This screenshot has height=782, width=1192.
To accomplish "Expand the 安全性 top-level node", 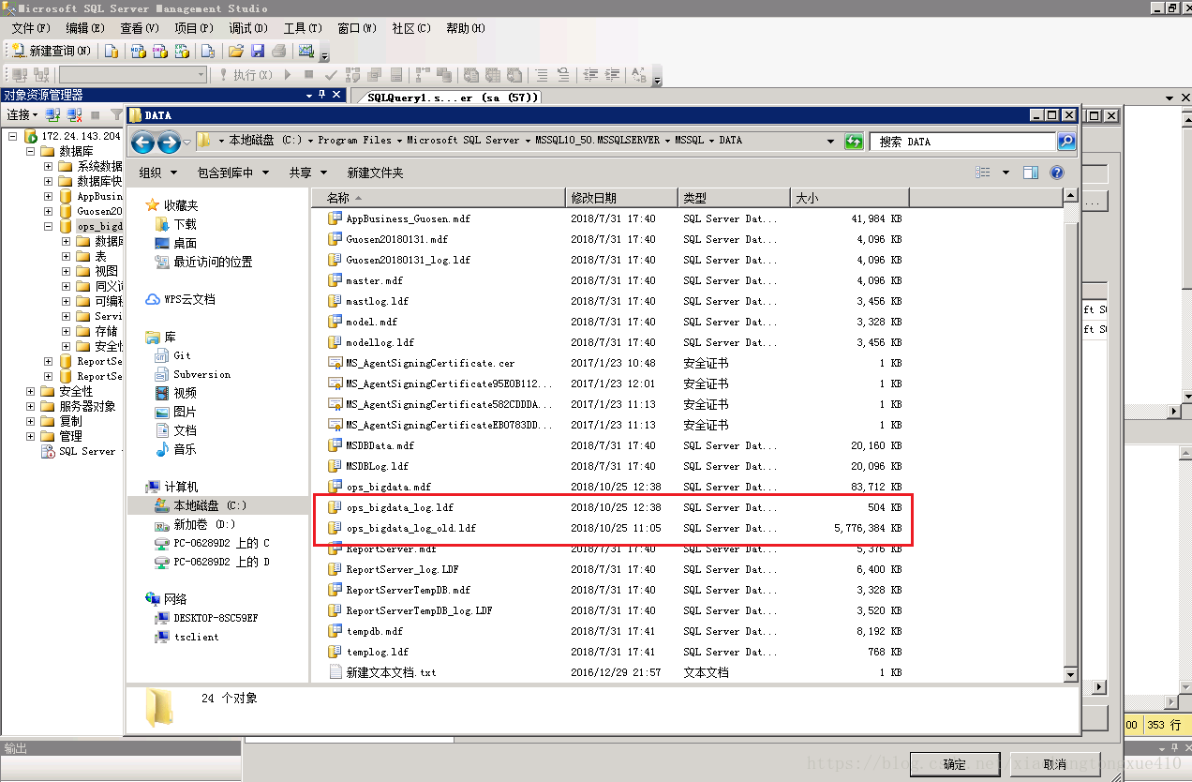I will [x=30, y=391].
